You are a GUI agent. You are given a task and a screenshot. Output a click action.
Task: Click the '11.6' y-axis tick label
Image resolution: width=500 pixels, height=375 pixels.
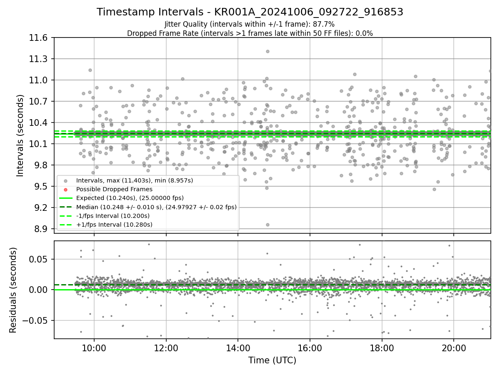(x=39, y=38)
